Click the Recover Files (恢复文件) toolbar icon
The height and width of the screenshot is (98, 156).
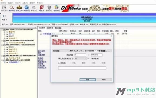tap(19, 7)
